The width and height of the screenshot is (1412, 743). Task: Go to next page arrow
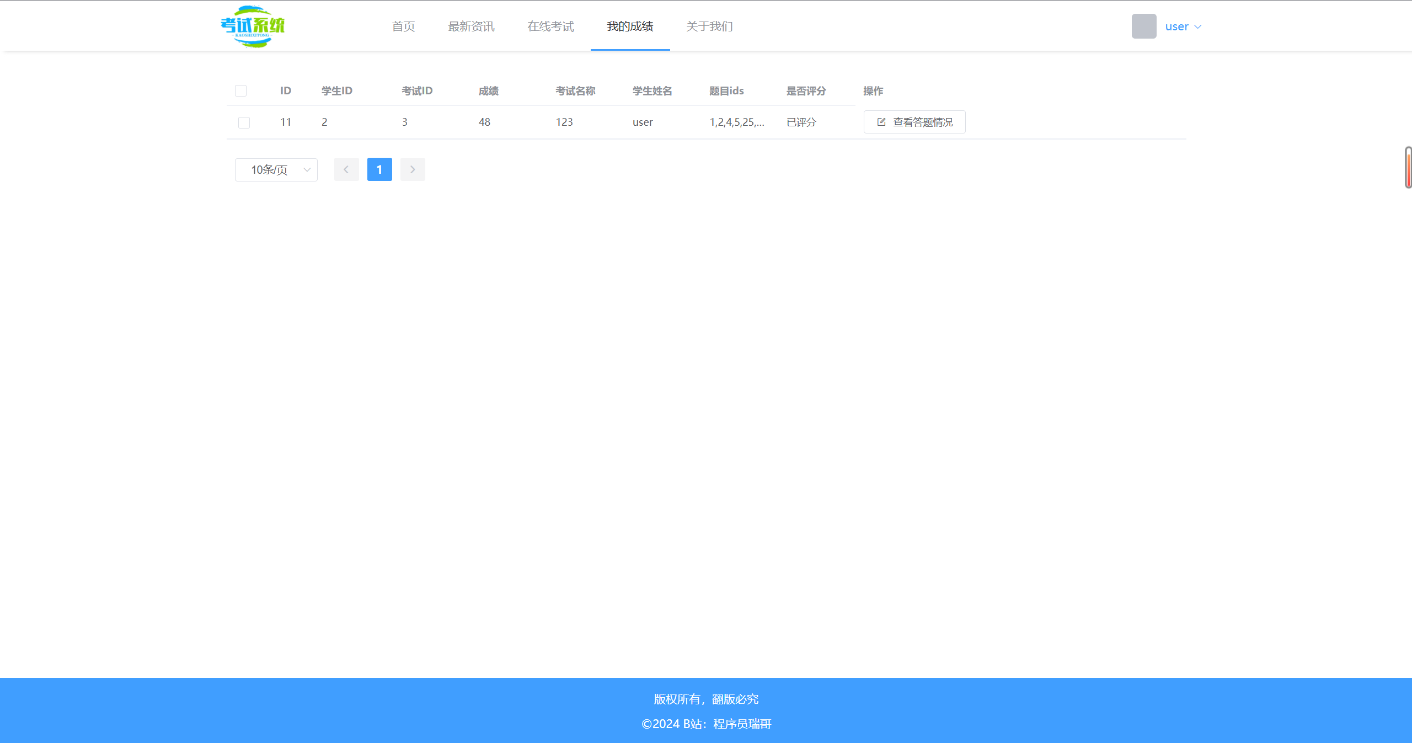click(413, 169)
